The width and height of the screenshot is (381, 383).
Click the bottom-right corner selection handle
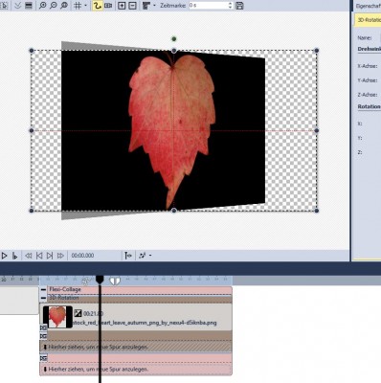(317, 211)
